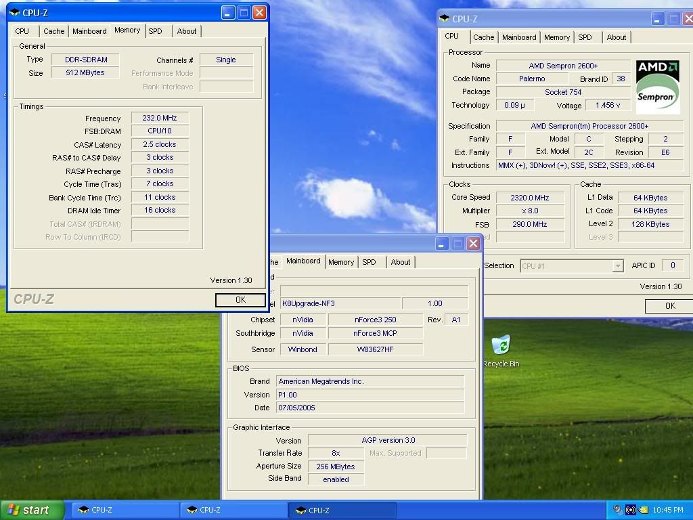This screenshot has width=693, height=520.
Task: Click the CPU-Z chip icon in Memory window title
Action: coord(15,13)
